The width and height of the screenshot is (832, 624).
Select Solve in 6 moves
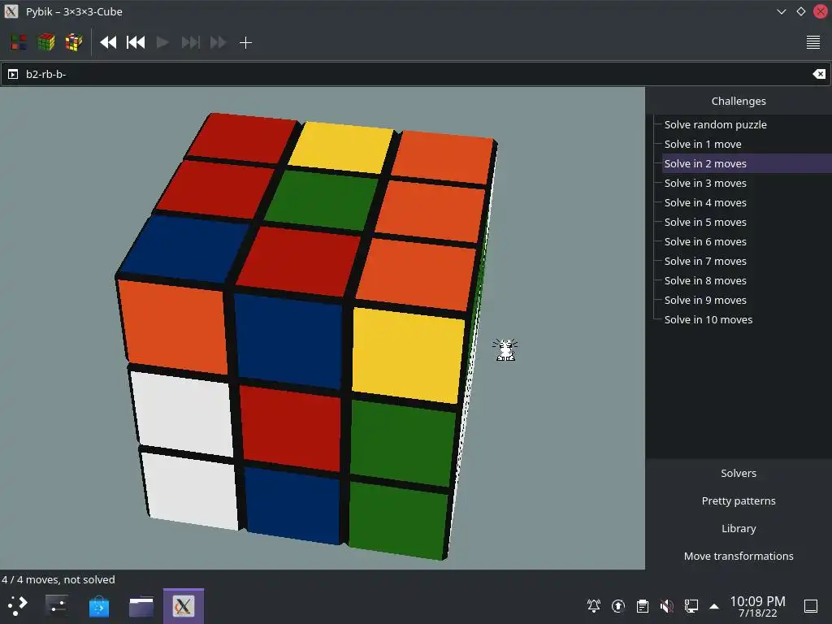coord(705,241)
